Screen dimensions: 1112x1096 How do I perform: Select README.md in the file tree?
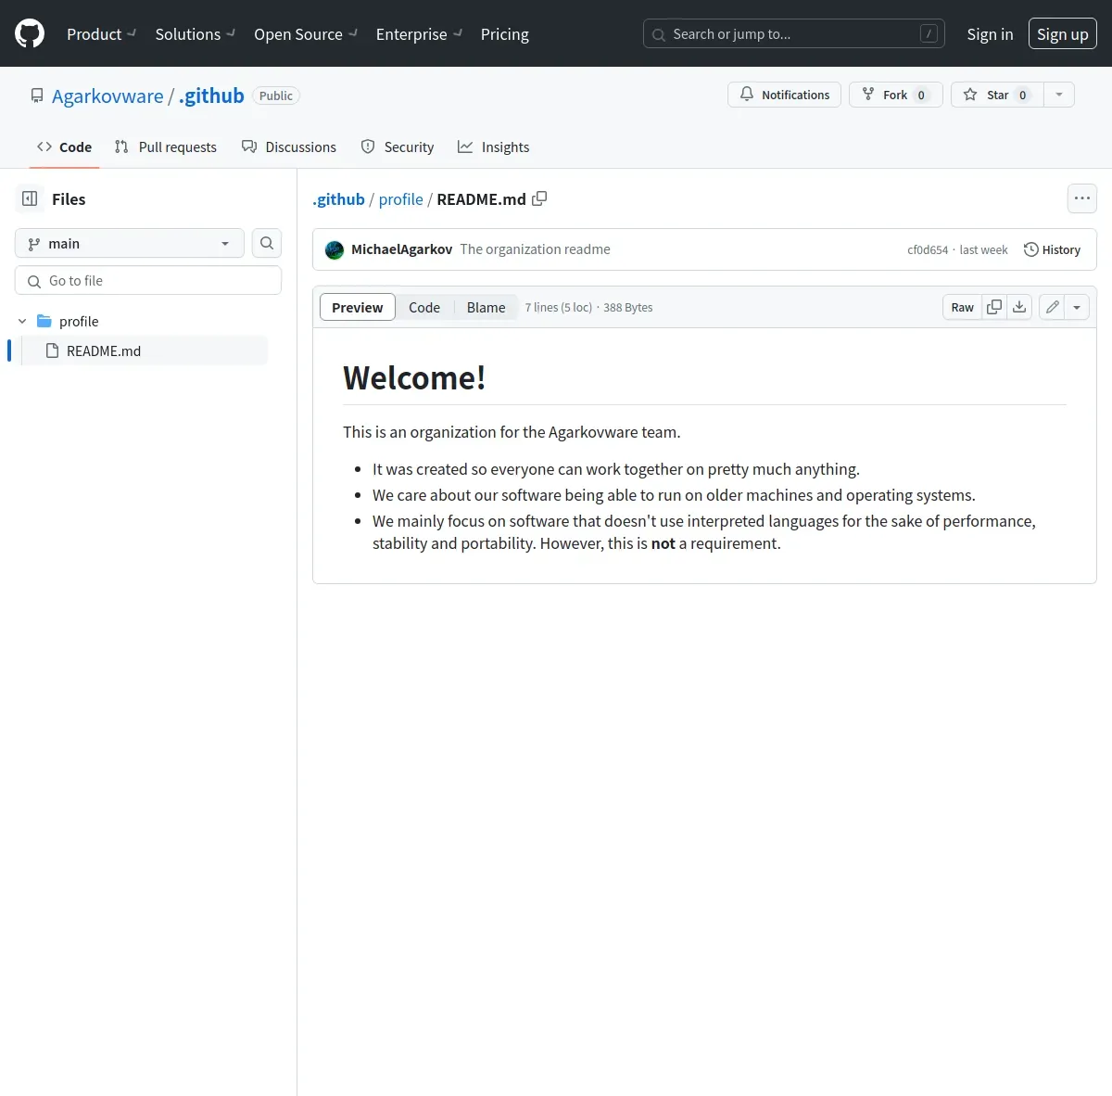145,350
